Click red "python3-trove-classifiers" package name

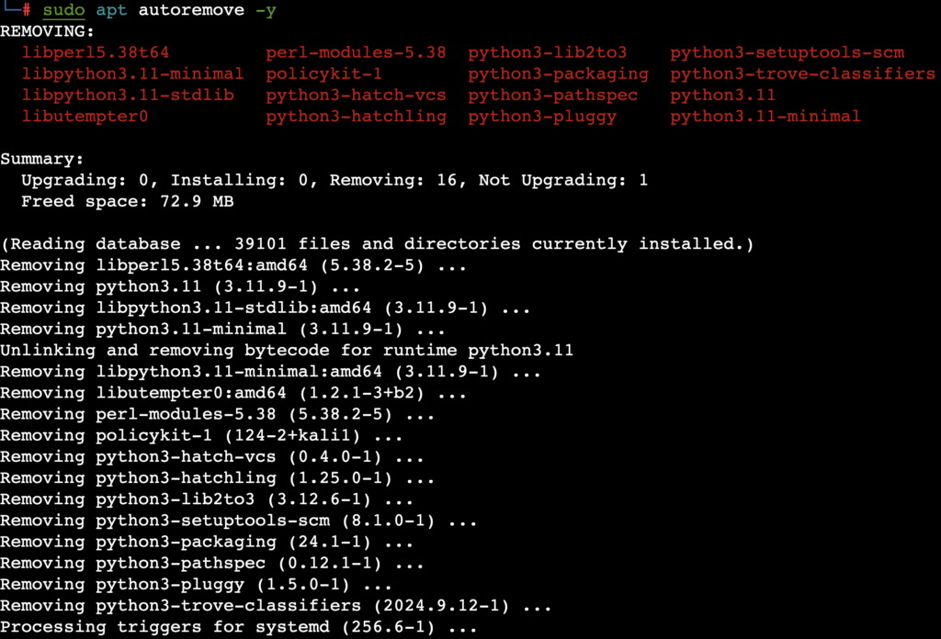(x=802, y=73)
